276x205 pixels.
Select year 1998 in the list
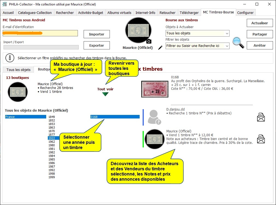[x=52, y=174]
